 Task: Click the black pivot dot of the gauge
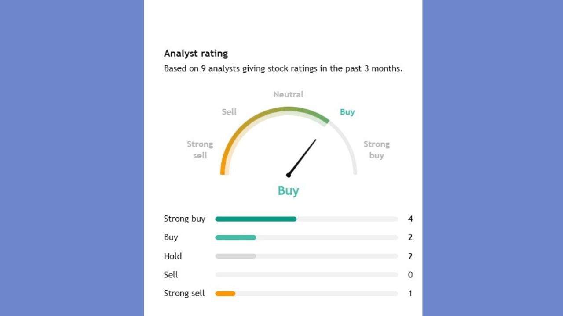point(289,175)
